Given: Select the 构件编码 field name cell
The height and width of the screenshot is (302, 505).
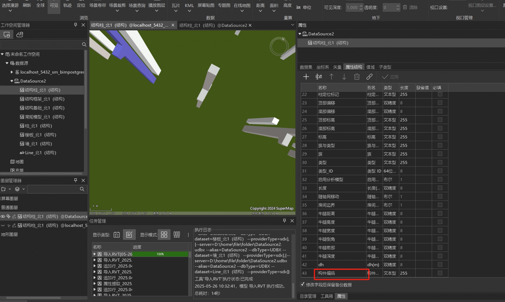Looking at the screenshot, I should pyautogui.click(x=342, y=273).
